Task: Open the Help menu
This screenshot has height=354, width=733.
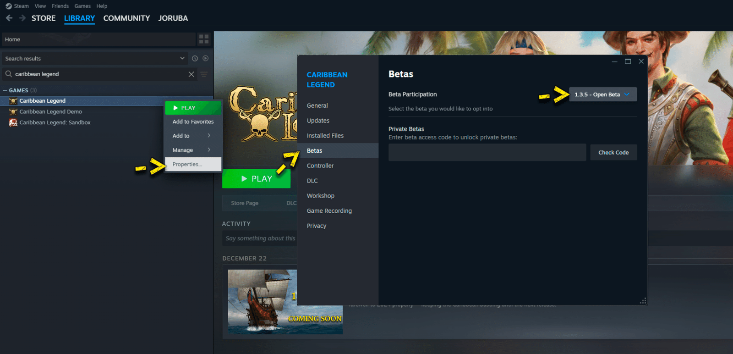Action: (x=102, y=6)
